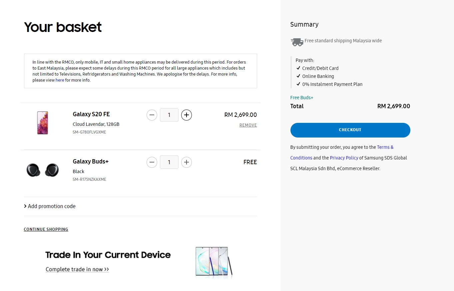
Task: Open the Continue Shopping link
Action: (46, 229)
